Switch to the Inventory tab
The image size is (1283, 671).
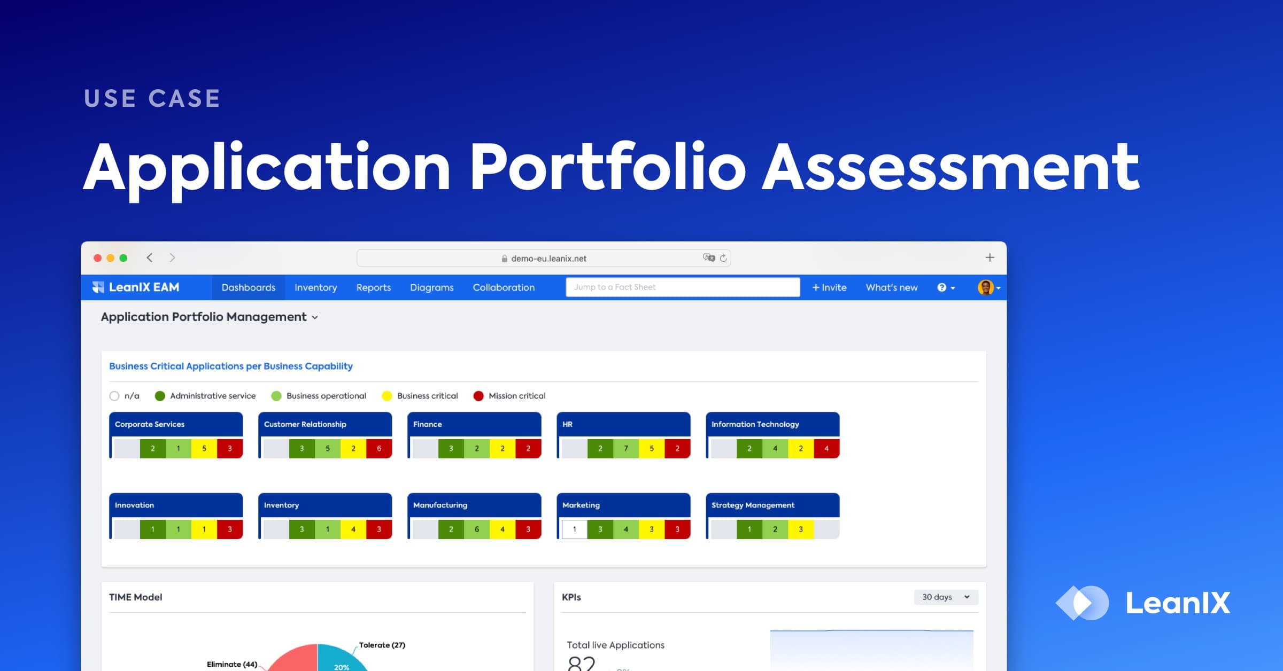point(315,287)
